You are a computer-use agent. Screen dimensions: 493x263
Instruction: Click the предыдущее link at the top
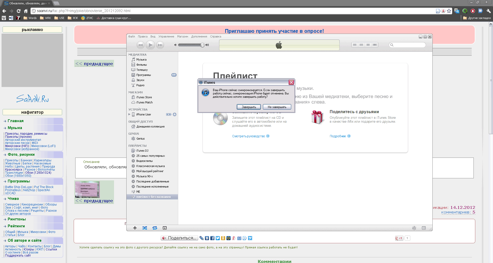tap(94, 64)
